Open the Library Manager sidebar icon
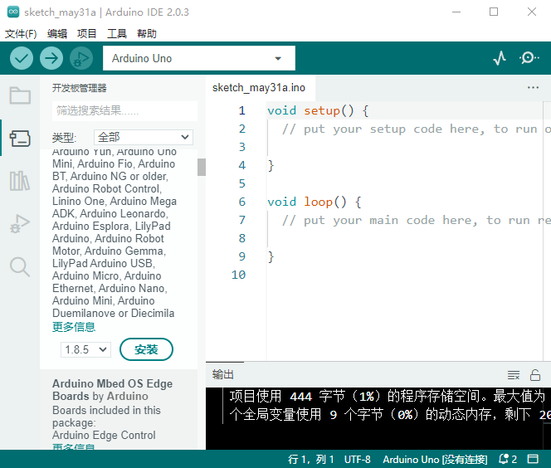The width and height of the screenshot is (551, 468). 20,181
